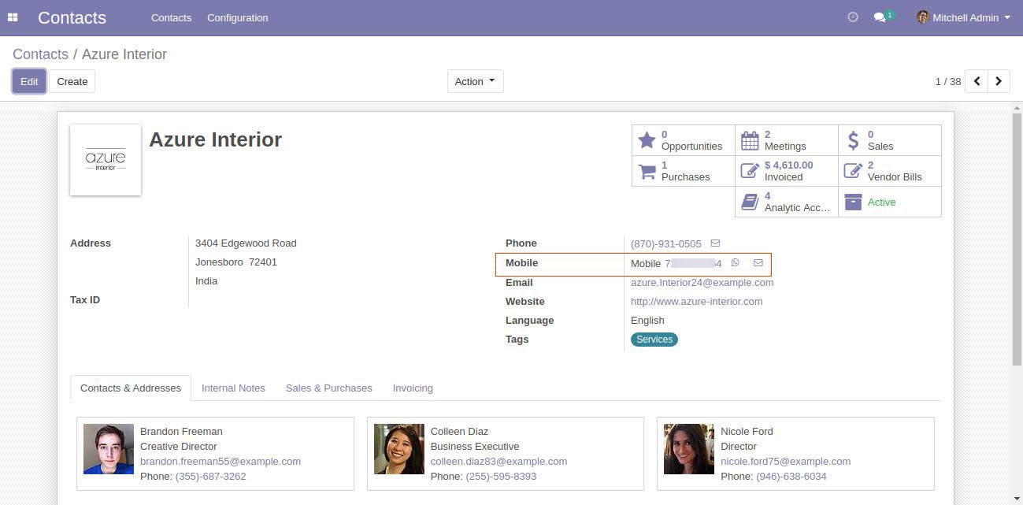The image size is (1023, 505).
Task: Open Colleen Diaz contact photo
Action: click(x=399, y=449)
